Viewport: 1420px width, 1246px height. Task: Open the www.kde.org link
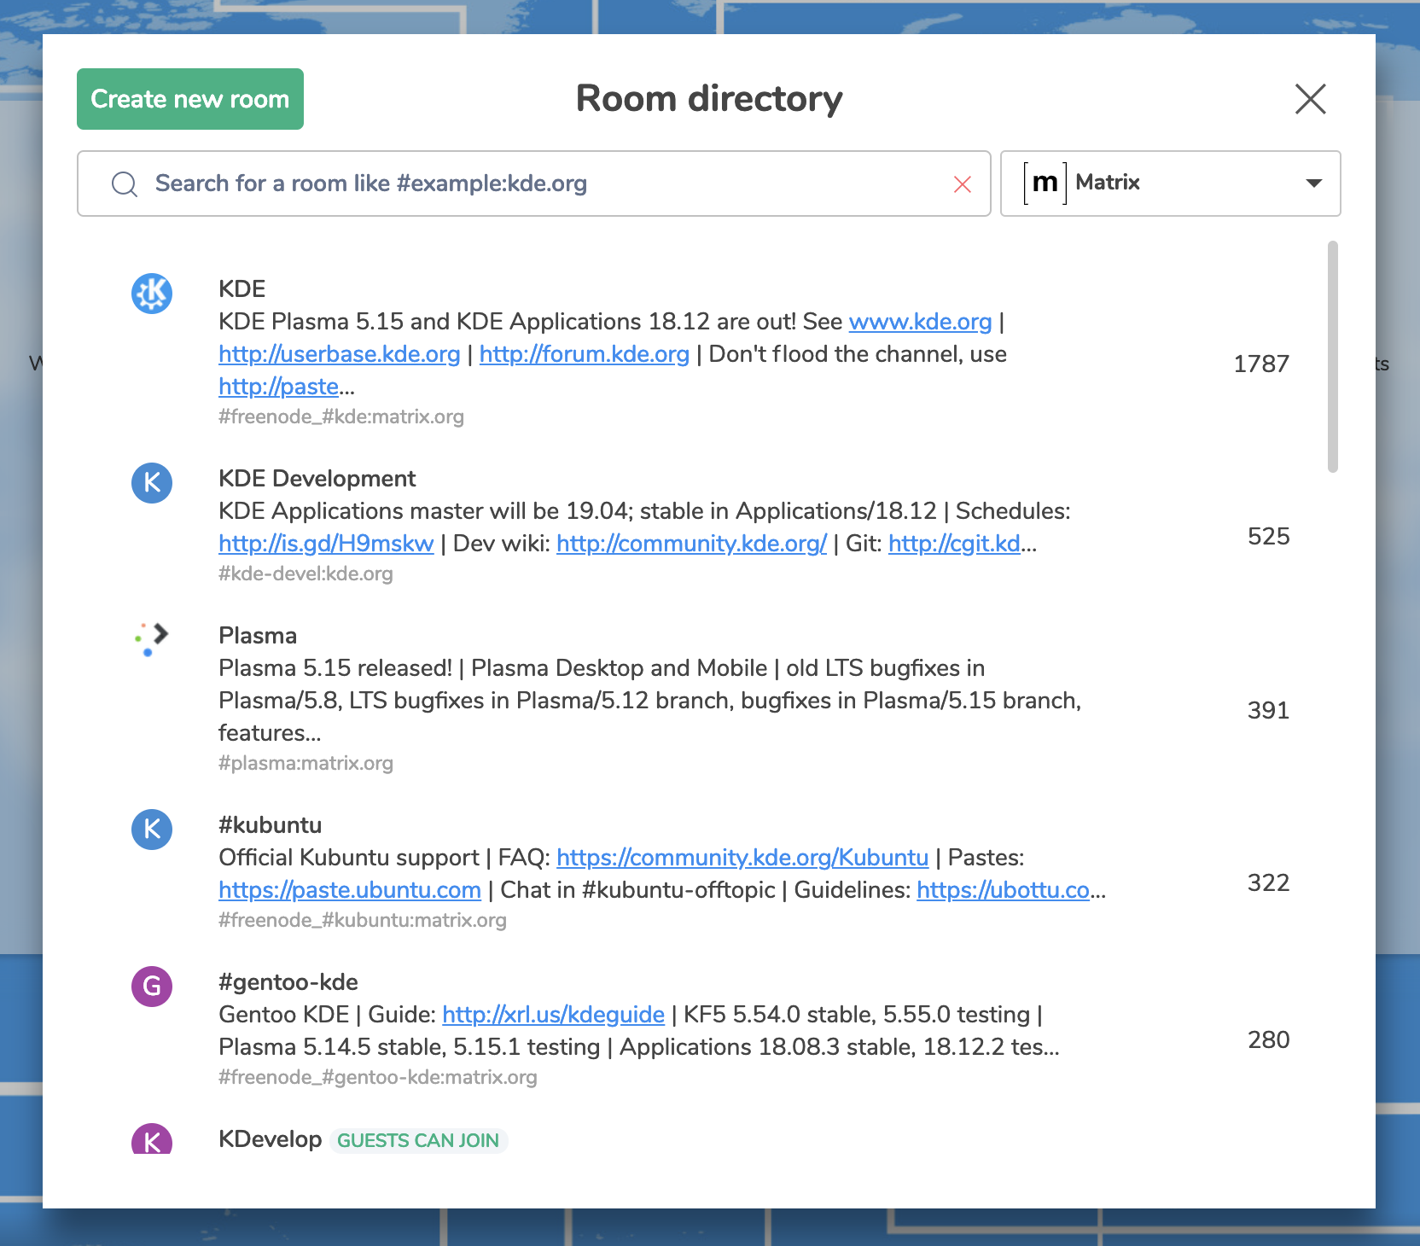pos(920,322)
